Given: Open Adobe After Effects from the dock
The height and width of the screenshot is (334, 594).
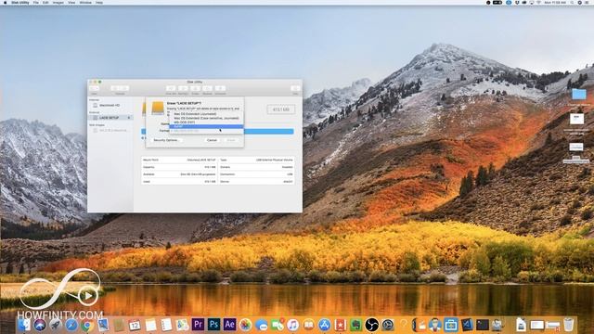Looking at the screenshot, I should [x=229, y=325].
